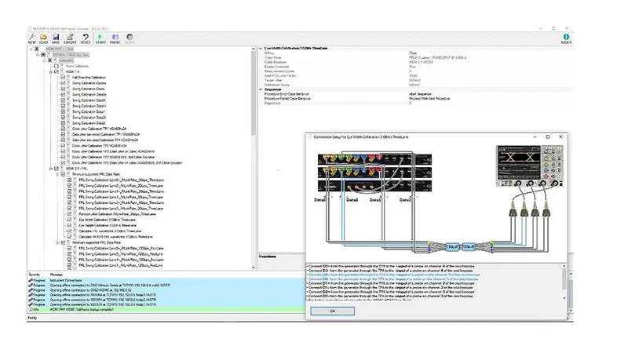The width and height of the screenshot is (628, 353).
Task: Click the TPA-P block in the connection diagram
Action: point(452,247)
